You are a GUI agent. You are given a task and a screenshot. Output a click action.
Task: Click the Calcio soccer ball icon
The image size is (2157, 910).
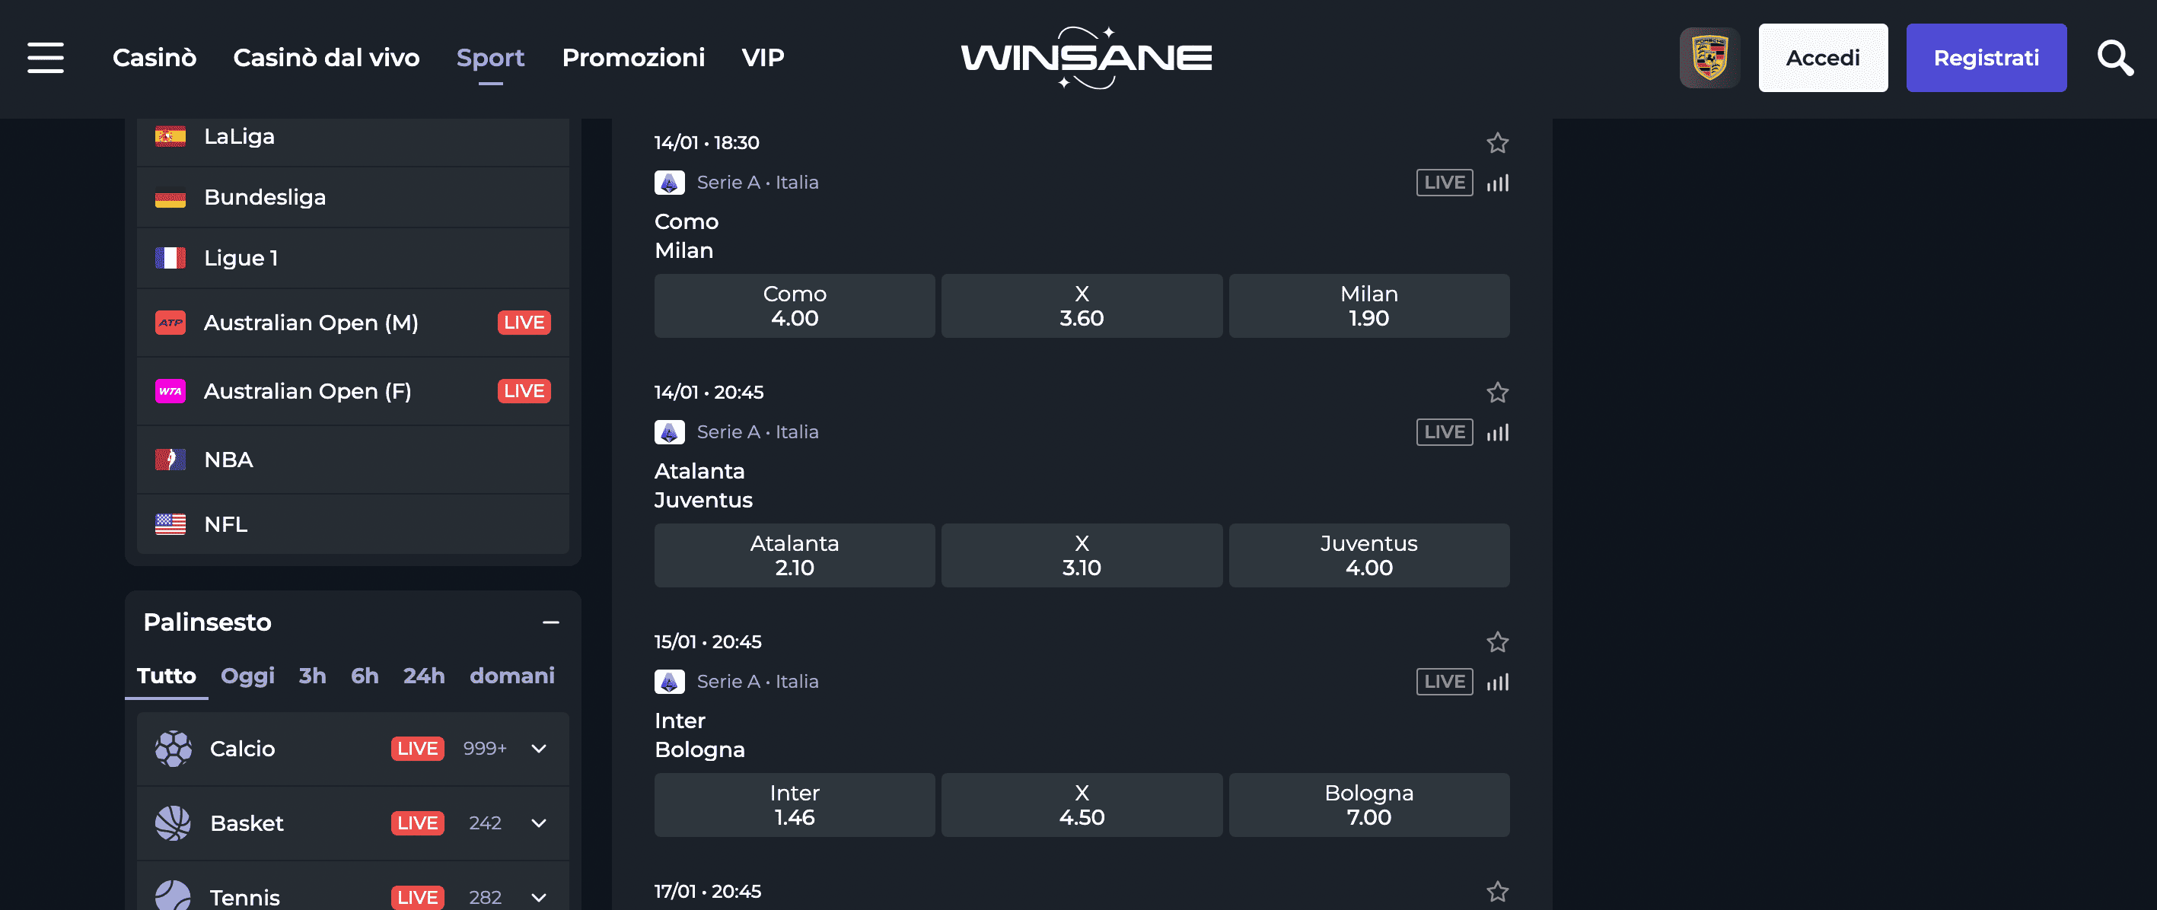point(174,749)
